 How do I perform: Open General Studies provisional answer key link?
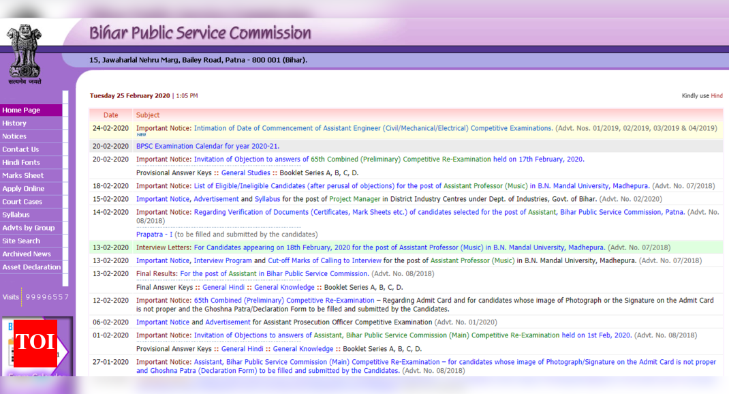pos(245,173)
